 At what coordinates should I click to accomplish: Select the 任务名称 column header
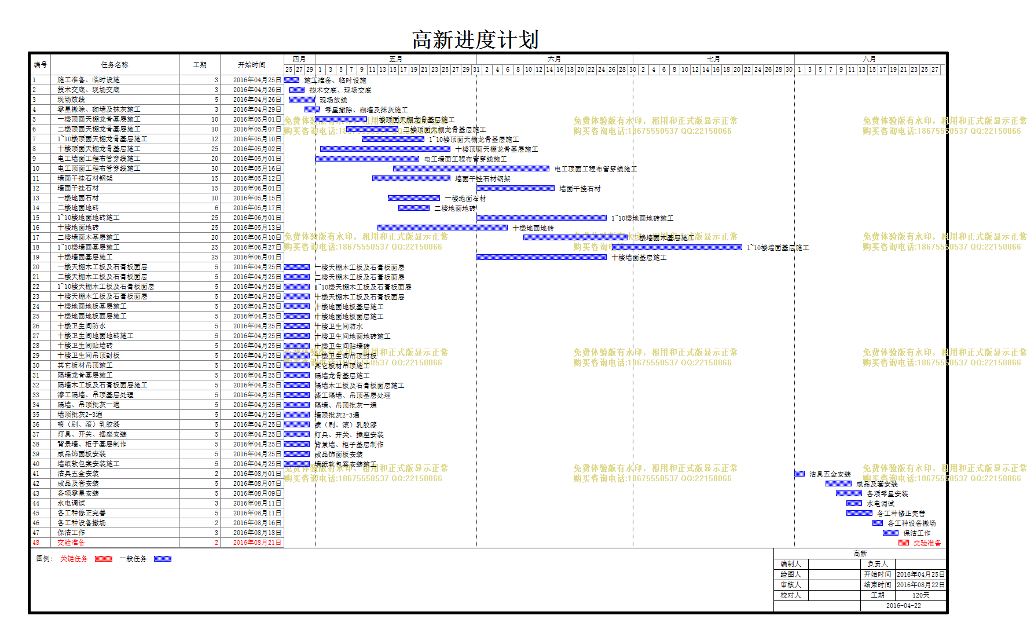[115, 65]
